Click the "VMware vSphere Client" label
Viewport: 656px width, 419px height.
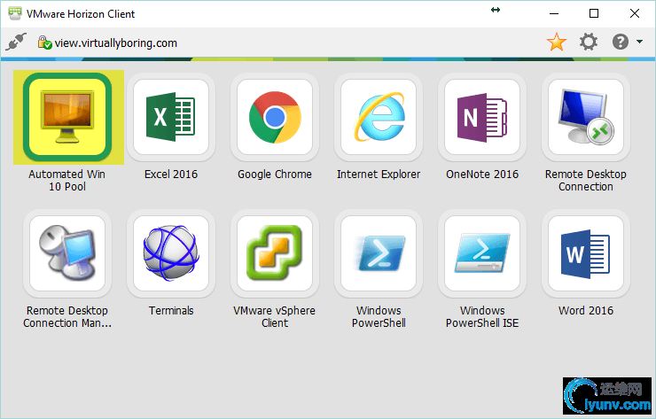tap(275, 316)
